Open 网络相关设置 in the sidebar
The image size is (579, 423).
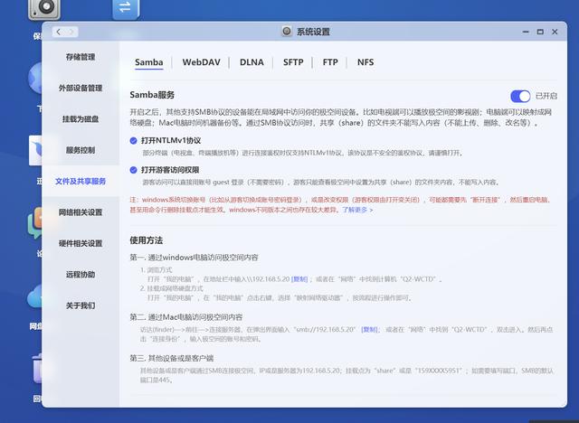(81, 212)
